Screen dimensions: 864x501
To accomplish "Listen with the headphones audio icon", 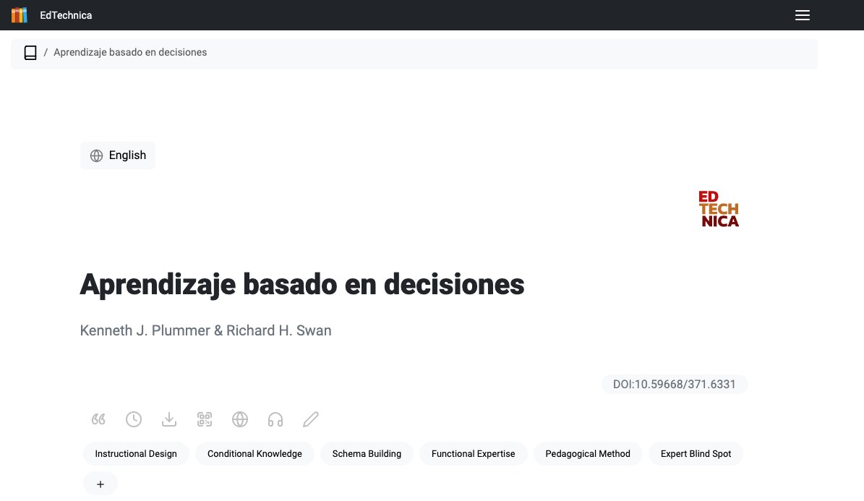I will (275, 419).
